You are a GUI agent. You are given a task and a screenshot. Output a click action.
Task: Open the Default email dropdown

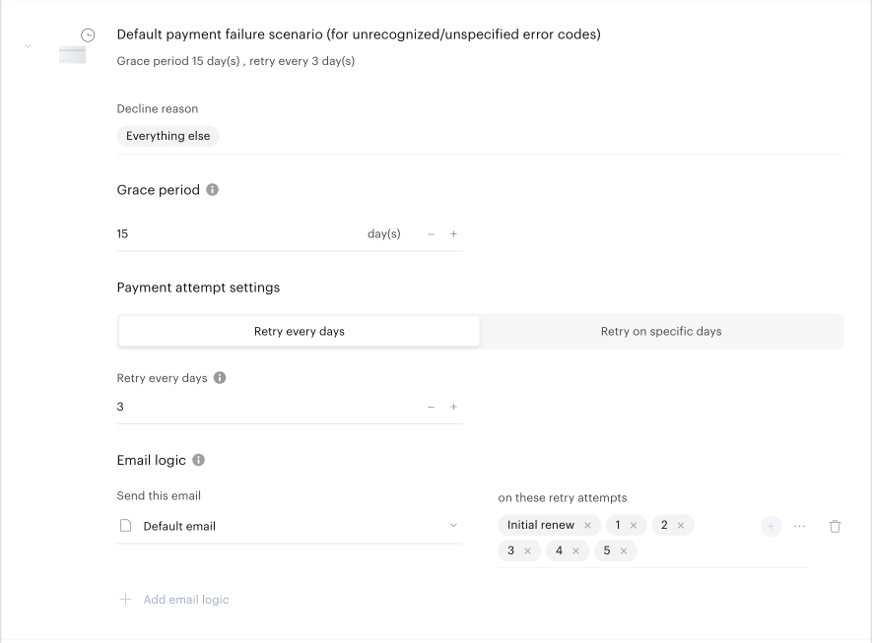click(x=289, y=526)
